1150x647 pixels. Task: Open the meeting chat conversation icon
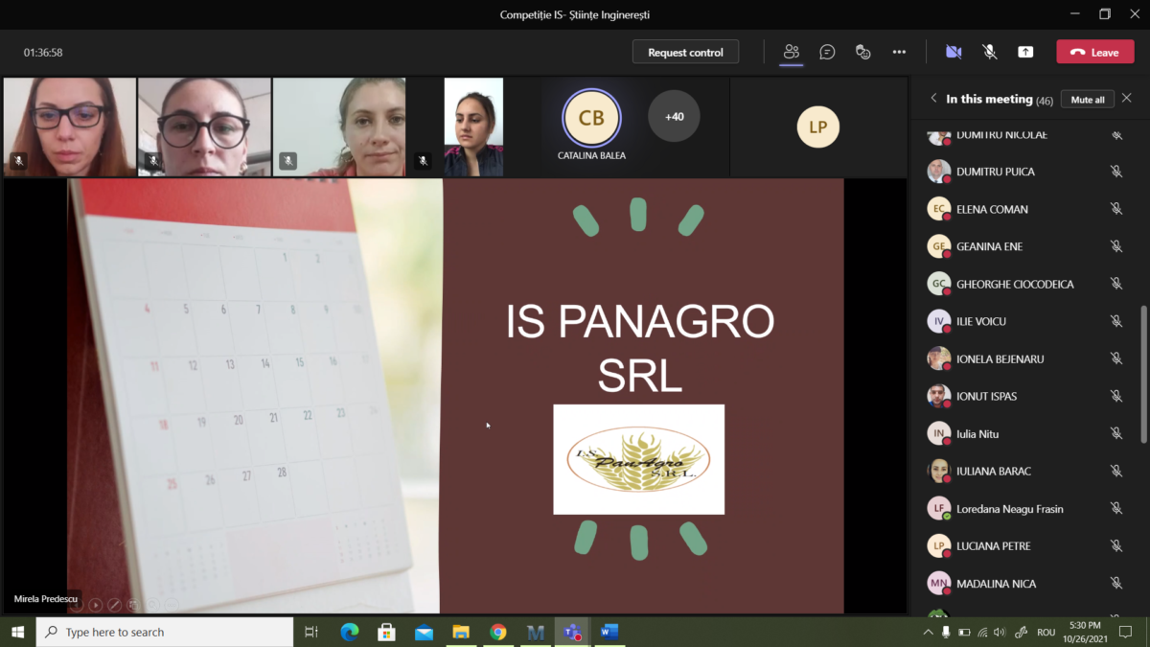(x=827, y=52)
